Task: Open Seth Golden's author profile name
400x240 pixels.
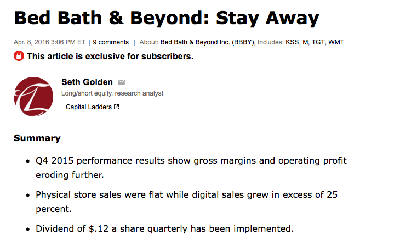Action: pos(87,82)
